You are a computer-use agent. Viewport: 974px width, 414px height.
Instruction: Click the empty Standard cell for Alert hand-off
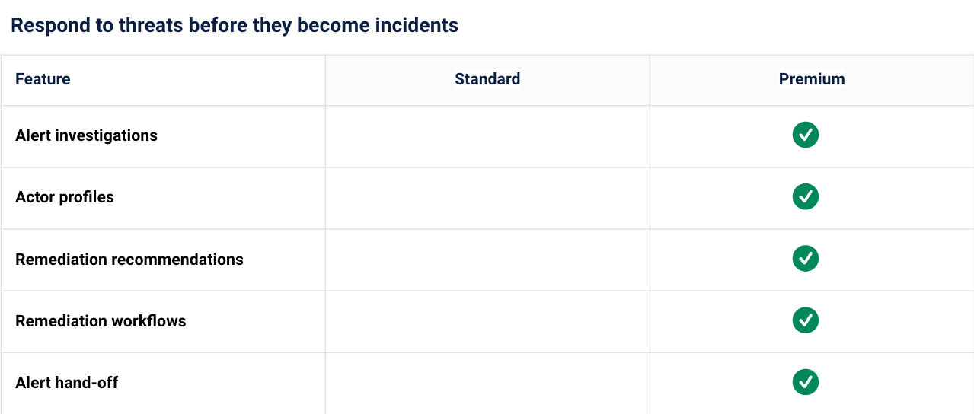(487, 383)
